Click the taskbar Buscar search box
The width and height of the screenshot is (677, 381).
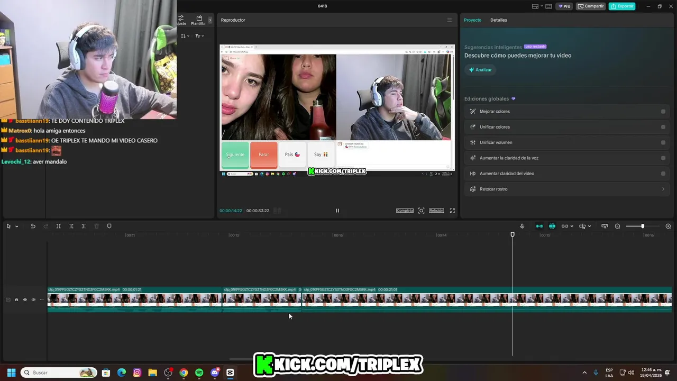pos(59,373)
